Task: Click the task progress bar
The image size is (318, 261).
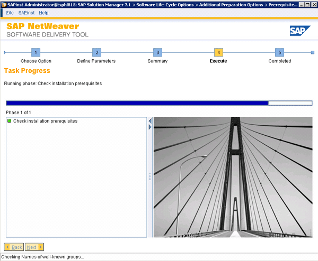Action: point(159,103)
